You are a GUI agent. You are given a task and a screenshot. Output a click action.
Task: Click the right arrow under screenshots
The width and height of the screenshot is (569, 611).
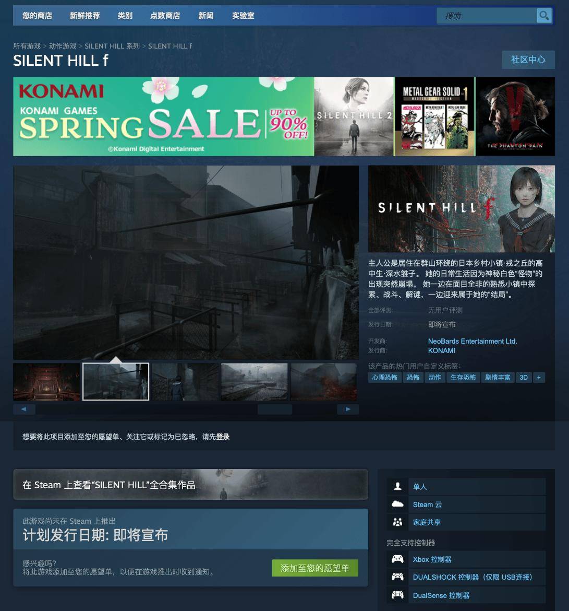point(347,409)
